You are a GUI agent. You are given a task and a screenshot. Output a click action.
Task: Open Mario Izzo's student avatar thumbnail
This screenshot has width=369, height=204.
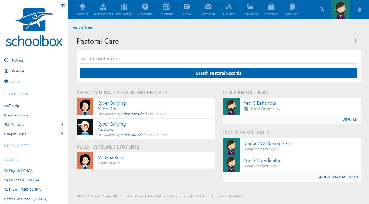85,127
